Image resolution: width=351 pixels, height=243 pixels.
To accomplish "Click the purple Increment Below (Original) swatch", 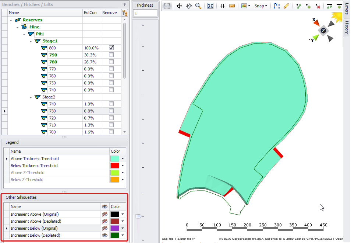I will 114,228.
